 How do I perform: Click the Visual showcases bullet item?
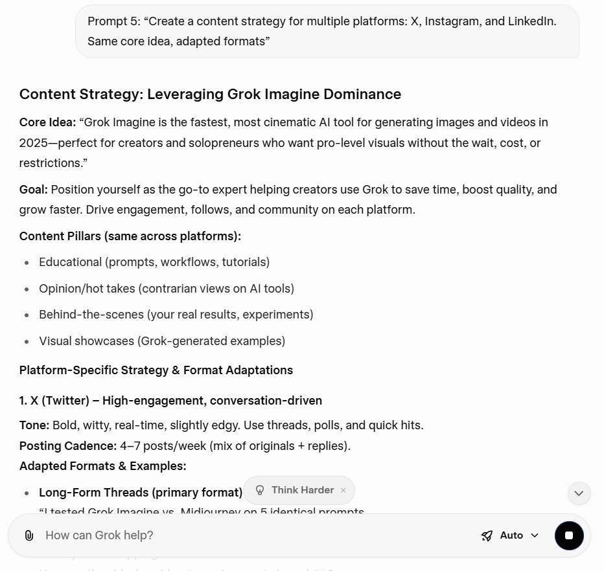point(162,341)
